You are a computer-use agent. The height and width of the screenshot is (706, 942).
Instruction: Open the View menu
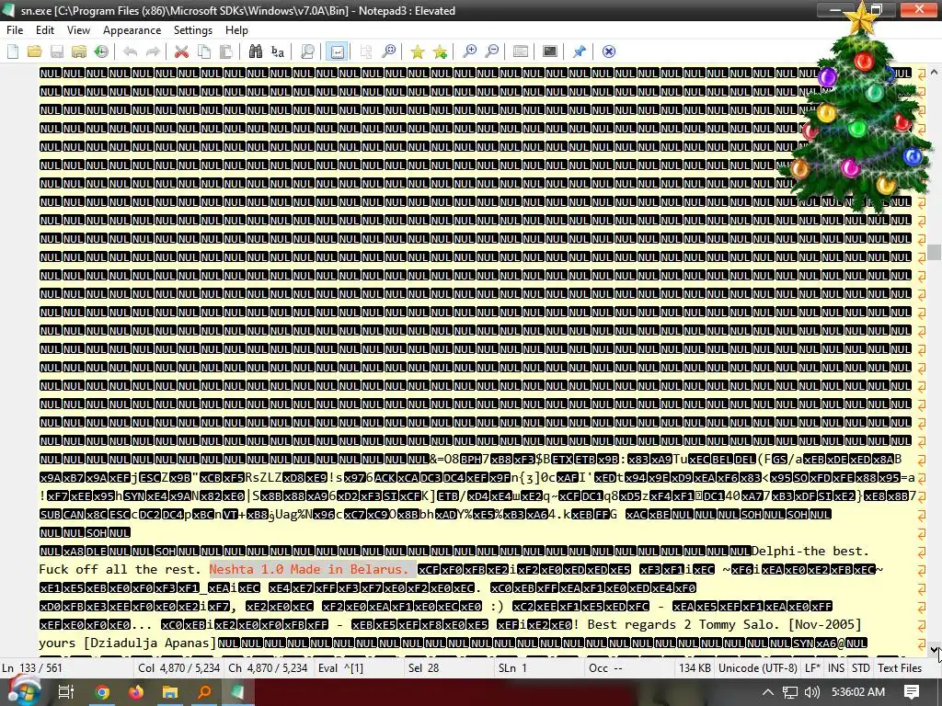[x=78, y=30]
